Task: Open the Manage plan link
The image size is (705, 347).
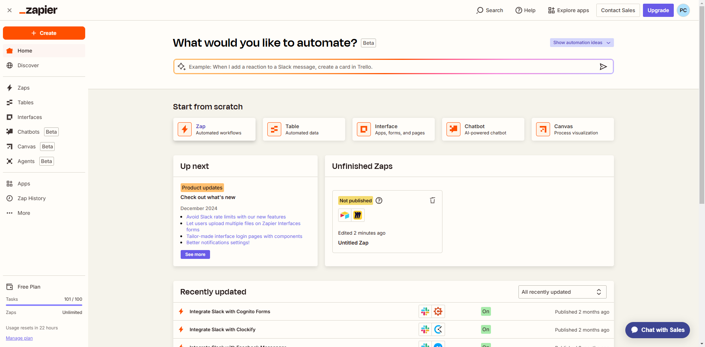Action: click(x=19, y=338)
